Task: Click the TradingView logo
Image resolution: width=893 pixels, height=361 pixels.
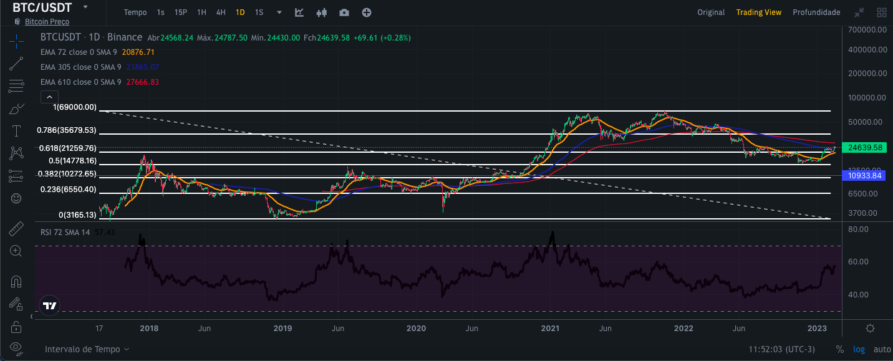Action: coord(50,306)
